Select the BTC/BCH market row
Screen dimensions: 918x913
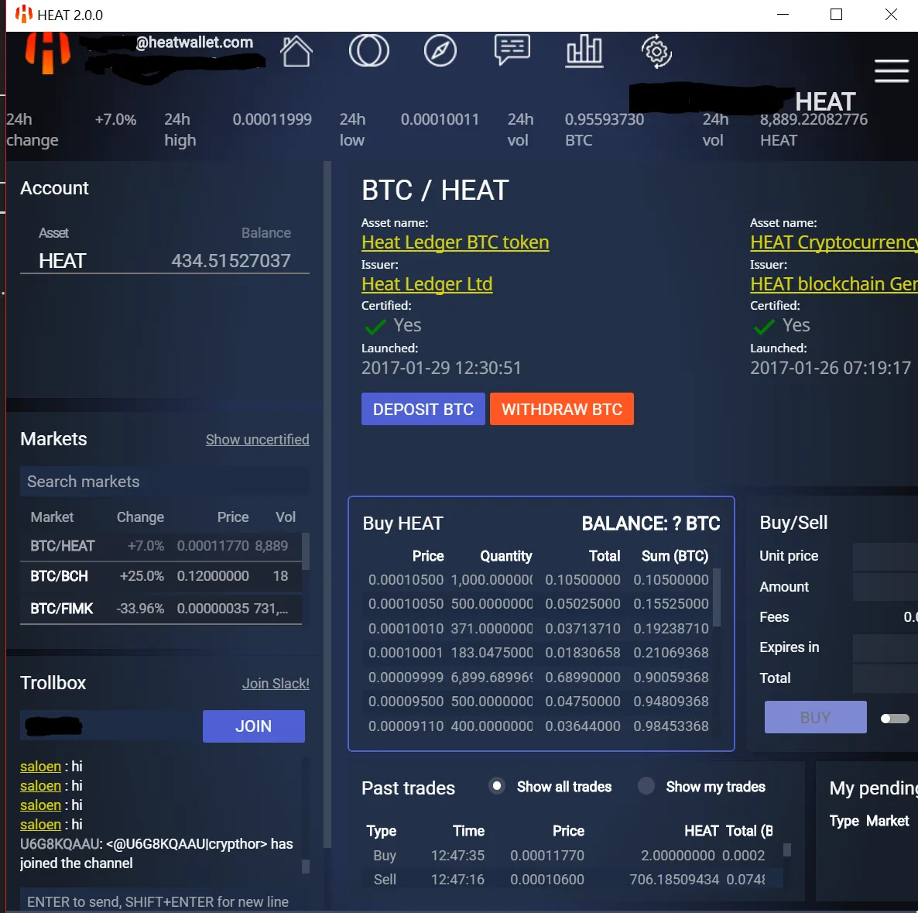tap(160, 576)
